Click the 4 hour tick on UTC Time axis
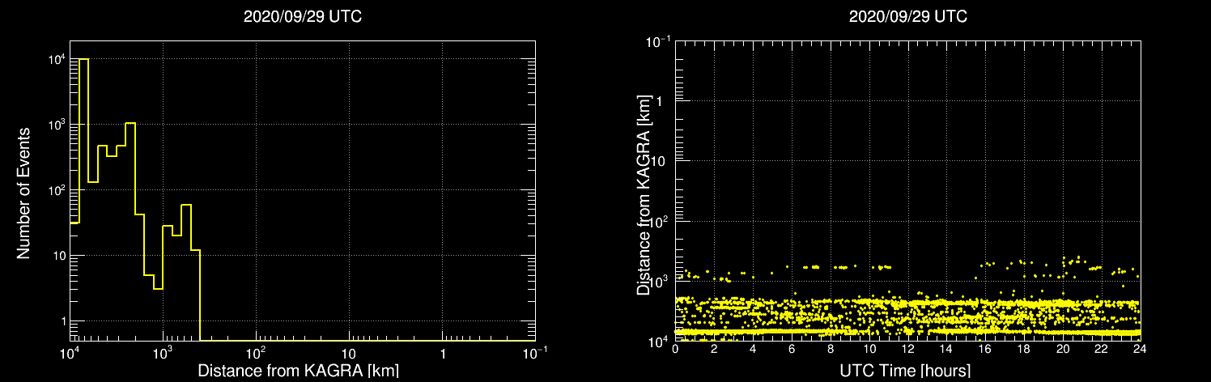The width and height of the screenshot is (1211, 382). (753, 350)
